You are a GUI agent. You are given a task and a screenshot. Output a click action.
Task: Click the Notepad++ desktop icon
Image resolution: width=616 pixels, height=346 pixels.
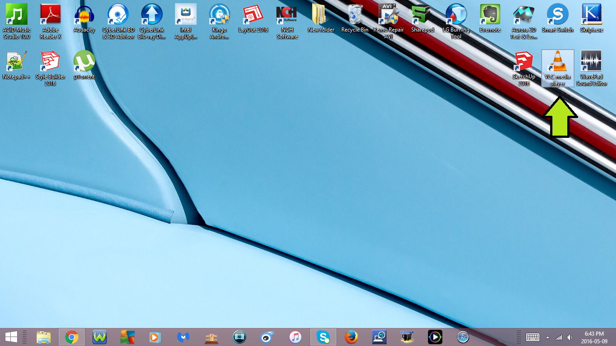point(17,66)
